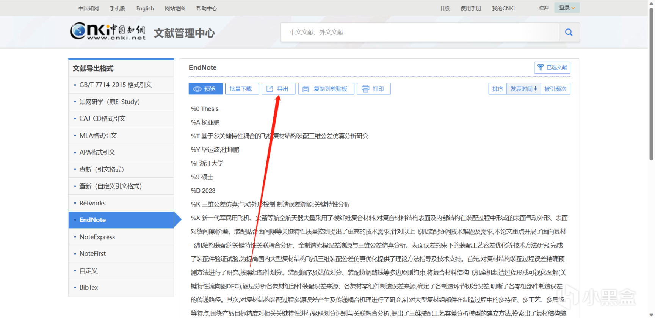Click the page vertical scrollbar
This screenshot has height=318, width=655.
[652, 83]
